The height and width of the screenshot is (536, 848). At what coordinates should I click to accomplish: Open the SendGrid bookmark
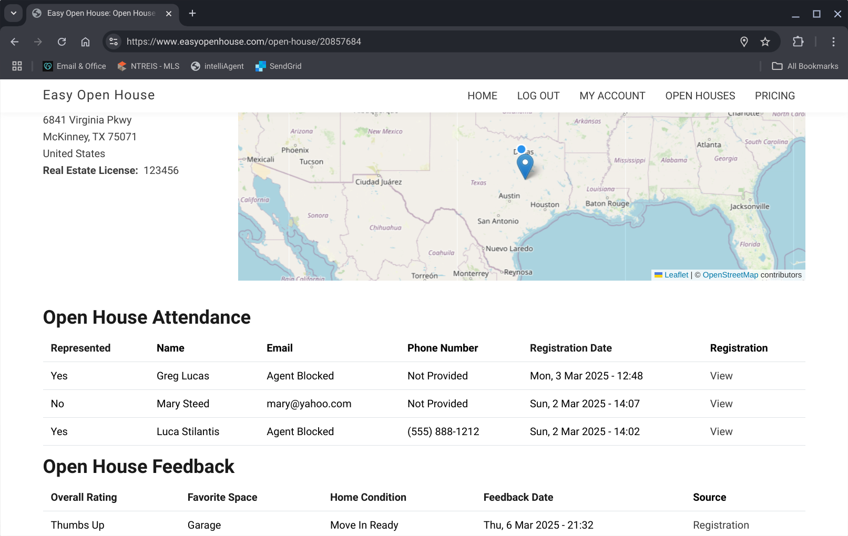click(x=279, y=66)
